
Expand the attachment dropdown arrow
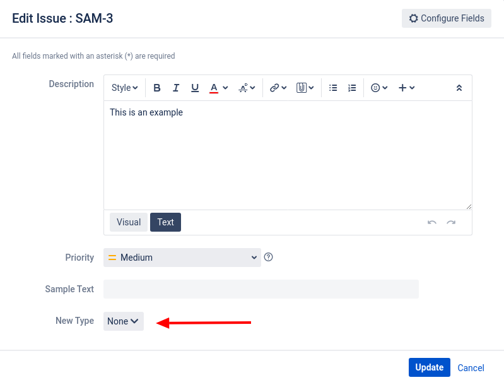(311, 88)
